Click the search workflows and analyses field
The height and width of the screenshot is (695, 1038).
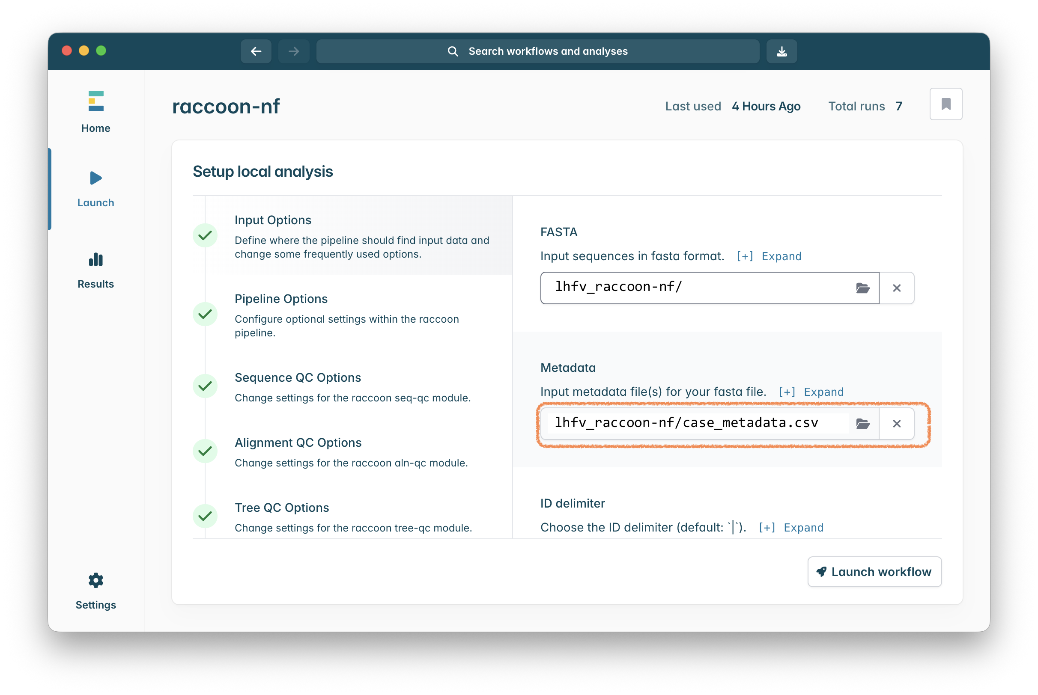(537, 51)
